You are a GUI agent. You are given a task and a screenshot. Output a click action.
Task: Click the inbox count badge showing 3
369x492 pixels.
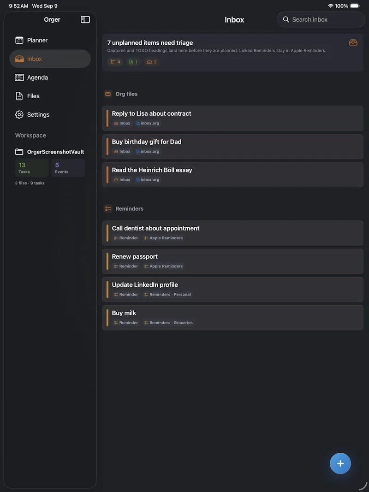(152, 62)
